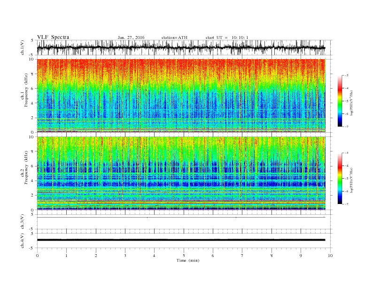The width and height of the screenshot is (372, 287).
Task: Click time axis tick label "4"
Action: coord(154,256)
